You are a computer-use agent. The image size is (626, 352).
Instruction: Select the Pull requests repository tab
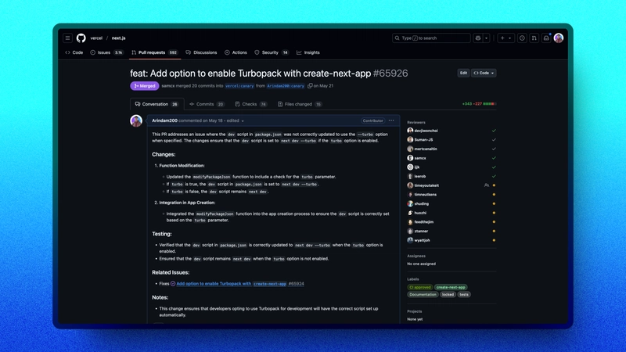click(154, 52)
